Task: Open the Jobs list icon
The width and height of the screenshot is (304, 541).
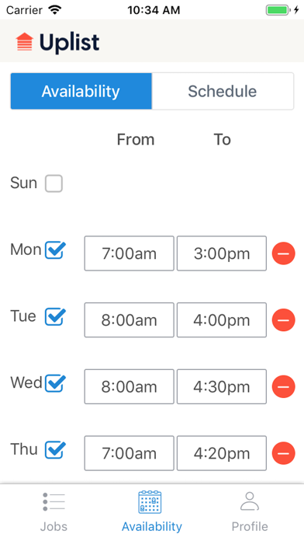Action: pyautogui.click(x=54, y=501)
